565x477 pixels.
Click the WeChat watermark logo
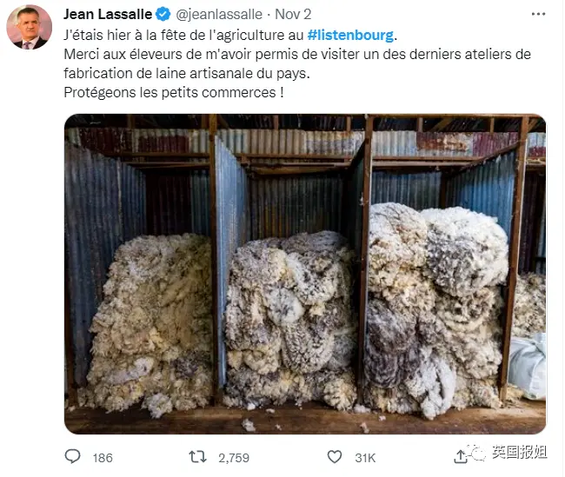476,453
